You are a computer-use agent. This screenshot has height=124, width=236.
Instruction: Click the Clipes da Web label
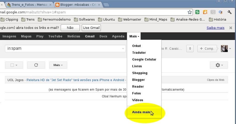pos(215,80)
